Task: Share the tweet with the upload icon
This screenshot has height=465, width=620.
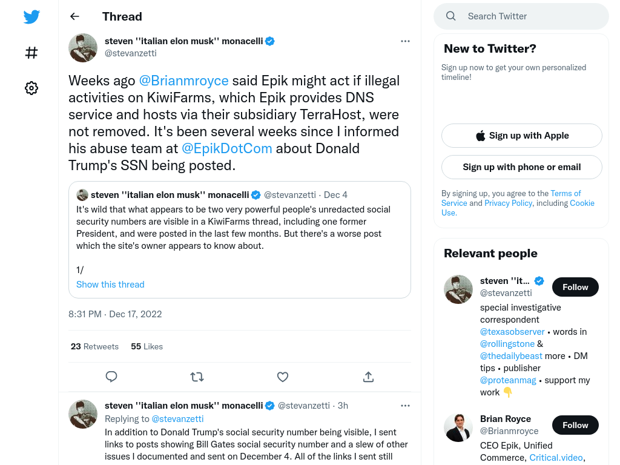Action: pos(368,377)
